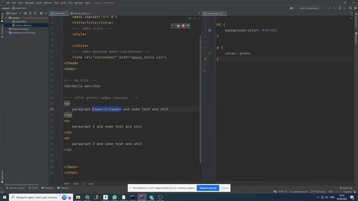
Task: Open Problems tool window
Action: 48,188
